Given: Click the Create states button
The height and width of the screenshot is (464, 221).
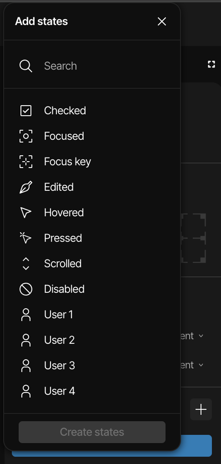Looking at the screenshot, I should [x=92, y=432].
